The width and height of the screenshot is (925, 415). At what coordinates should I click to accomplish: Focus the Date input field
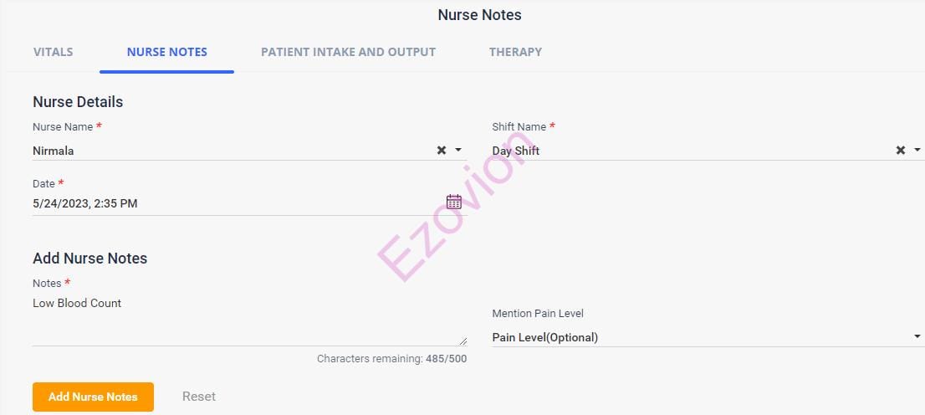(x=234, y=203)
